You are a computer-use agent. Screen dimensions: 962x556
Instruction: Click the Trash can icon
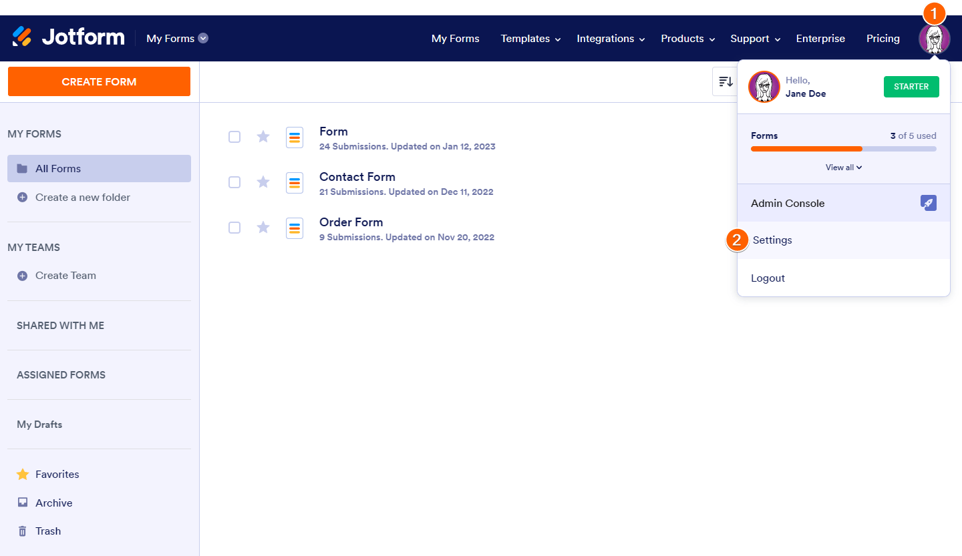21,531
